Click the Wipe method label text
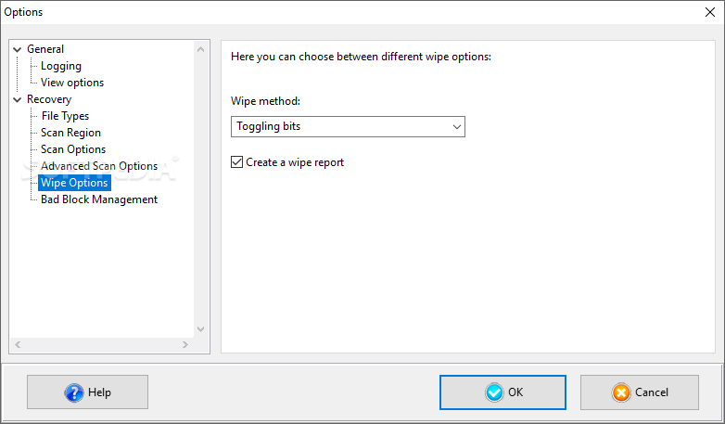This screenshot has width=725, height=424. 265,101
